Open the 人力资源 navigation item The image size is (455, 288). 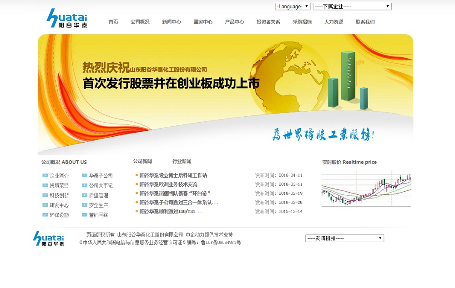click(334, 22)
